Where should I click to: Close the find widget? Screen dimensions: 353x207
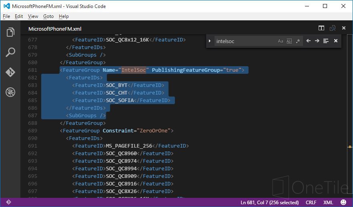coord(336,41)
